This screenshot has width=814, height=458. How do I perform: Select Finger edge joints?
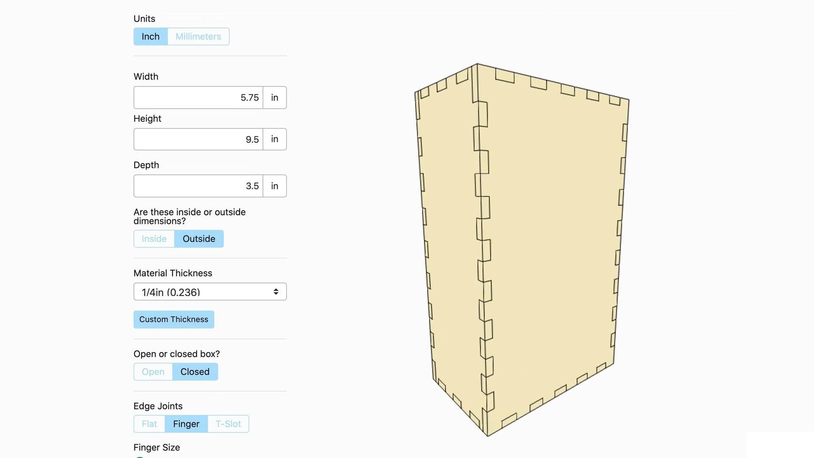(x=186, y=424)
